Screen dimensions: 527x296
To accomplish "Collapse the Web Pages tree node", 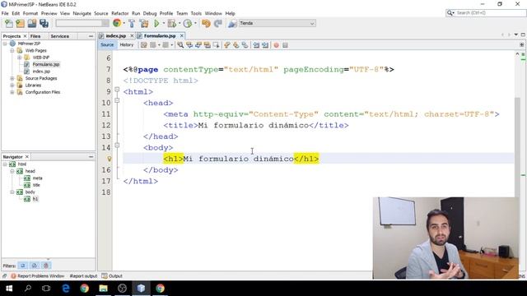I will [x=12, y=50].
